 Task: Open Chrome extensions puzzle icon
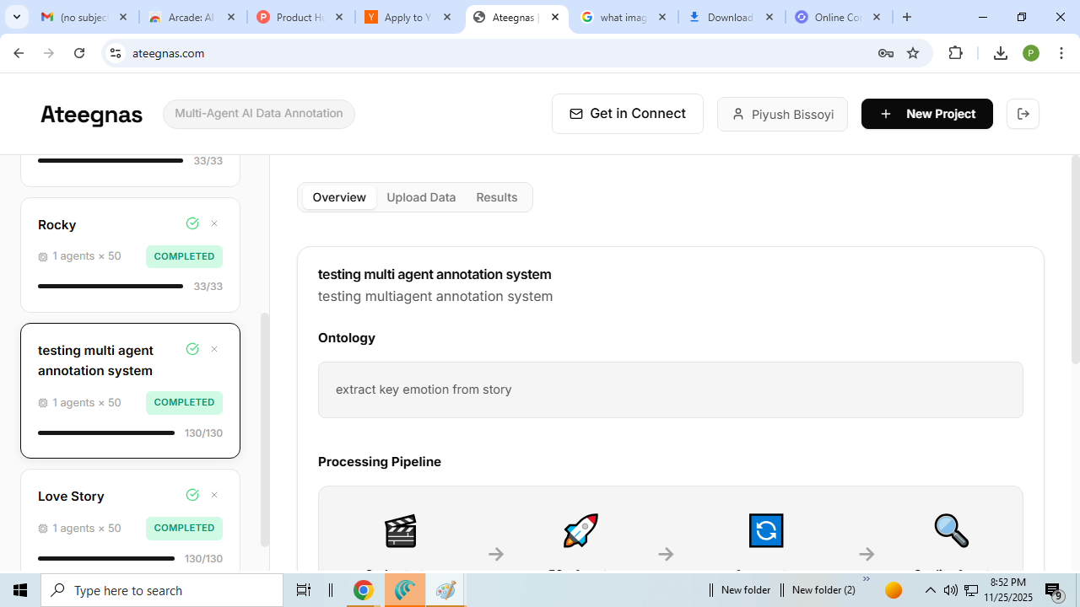tap(956, 53)
